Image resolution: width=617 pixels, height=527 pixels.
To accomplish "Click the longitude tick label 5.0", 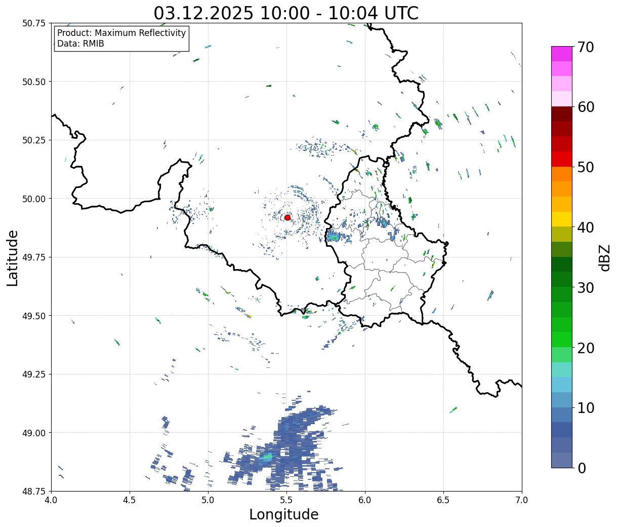I will [208, 500].
